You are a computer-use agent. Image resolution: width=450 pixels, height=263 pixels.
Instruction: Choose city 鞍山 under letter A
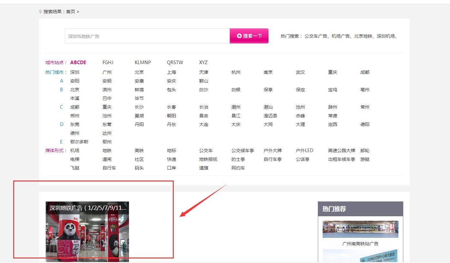pyautogui.click(x=204, y=81)
